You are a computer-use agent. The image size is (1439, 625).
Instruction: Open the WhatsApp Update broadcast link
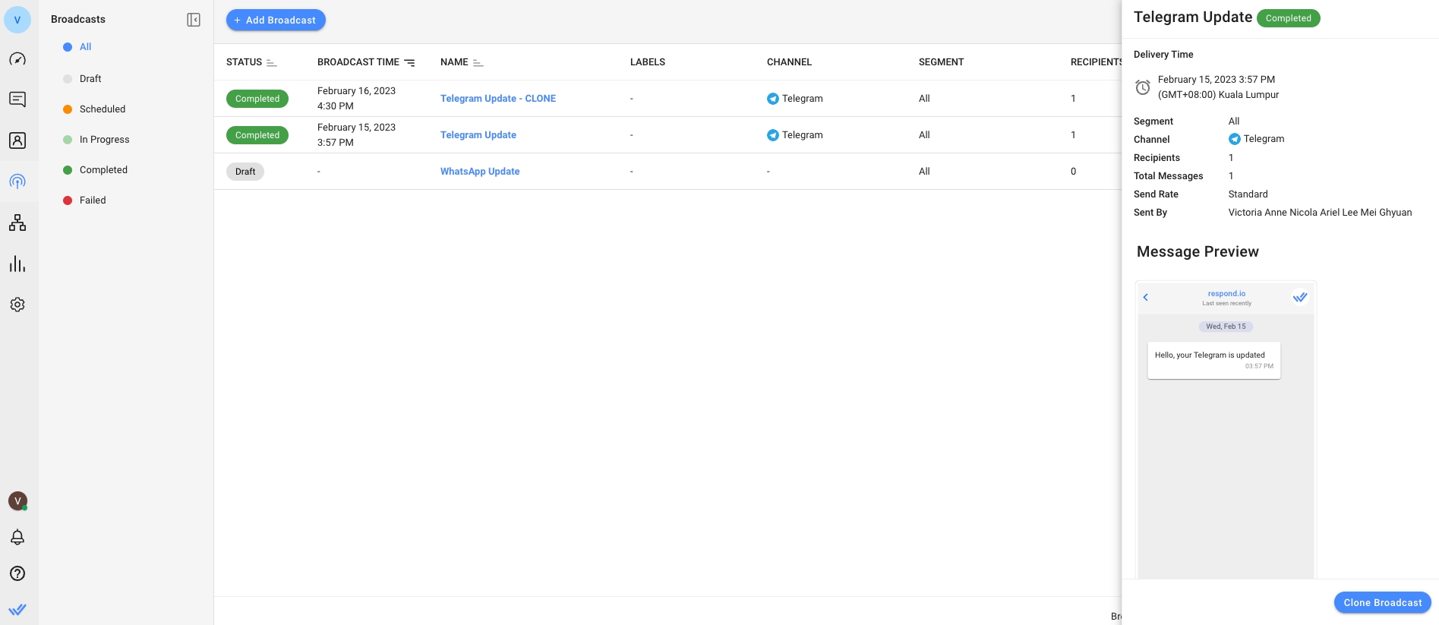(480, 172)
